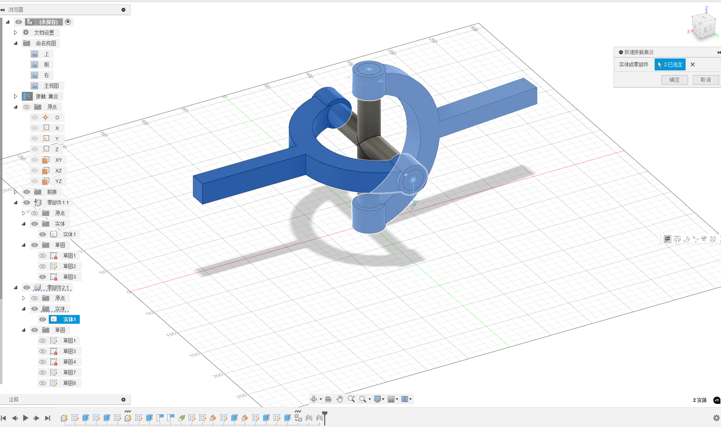Screen dimensions: 721x427
Task: Open the Viewports dropdown arrow
Action: click(410, 399)
